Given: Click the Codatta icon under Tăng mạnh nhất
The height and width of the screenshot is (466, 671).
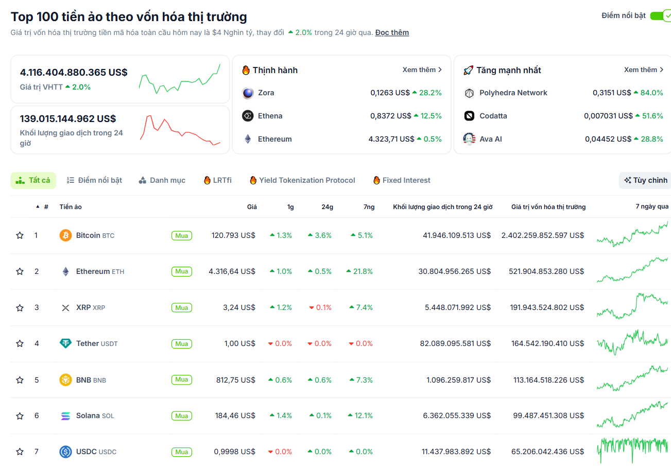Looking at the screenshot, I should pos(469,116).
